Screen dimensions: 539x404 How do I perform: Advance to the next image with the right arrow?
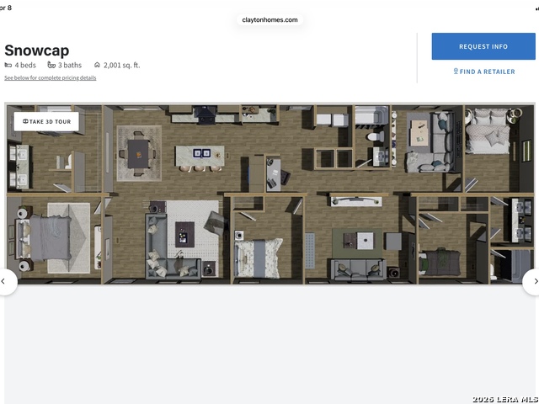(x=531, y=282)
